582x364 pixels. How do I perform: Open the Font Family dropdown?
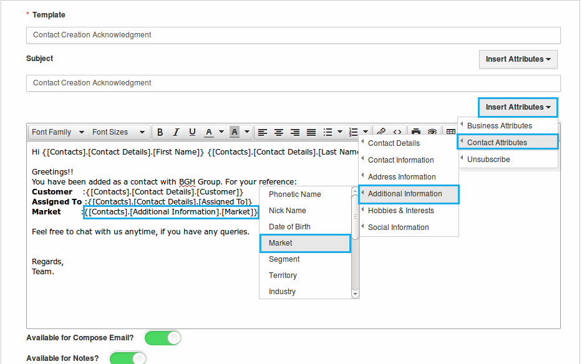[x=59, y=132]
